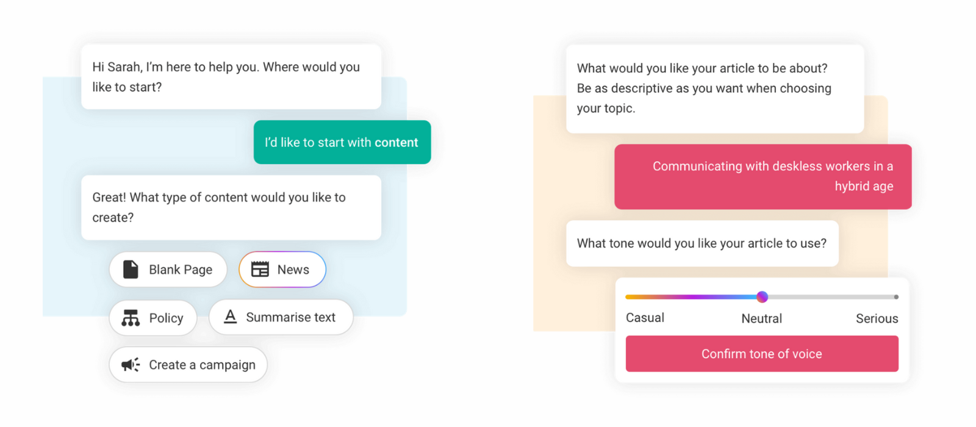Click the Summarise text letter icon
The width and height of the screenshot is (976, 427).
[x=230, y=317]
